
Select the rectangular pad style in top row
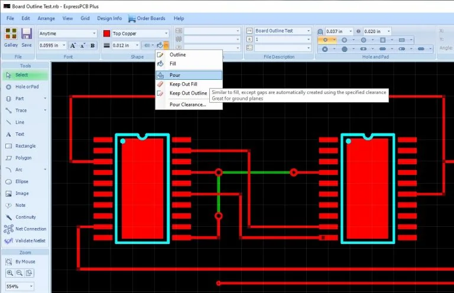pos(401,40)
